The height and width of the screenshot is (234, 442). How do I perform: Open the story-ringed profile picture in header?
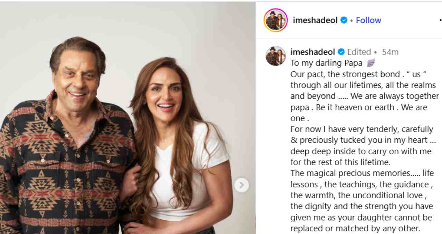pyautogui.click(x=276, y=20)
